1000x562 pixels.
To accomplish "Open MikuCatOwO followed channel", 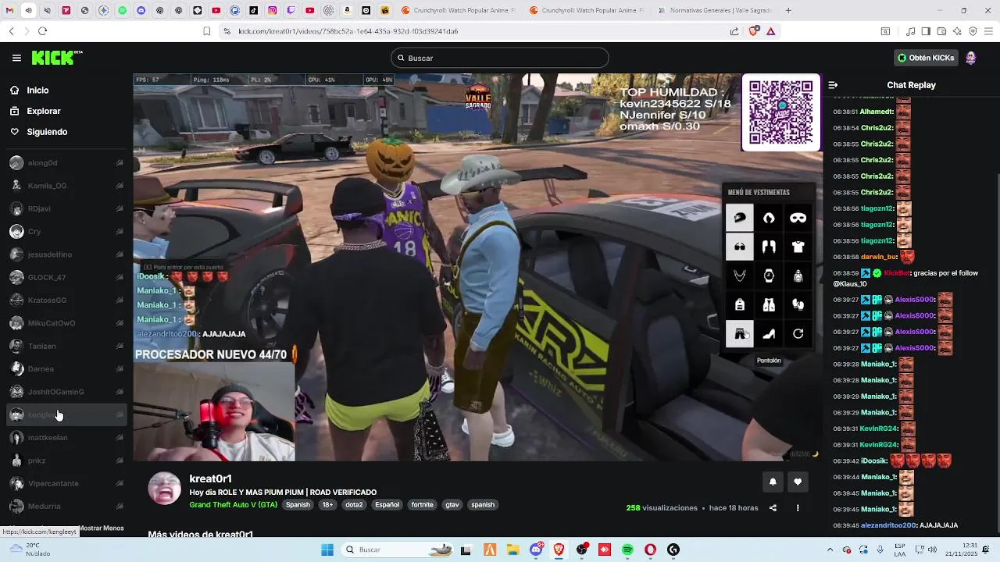I will tap(66, 323).
